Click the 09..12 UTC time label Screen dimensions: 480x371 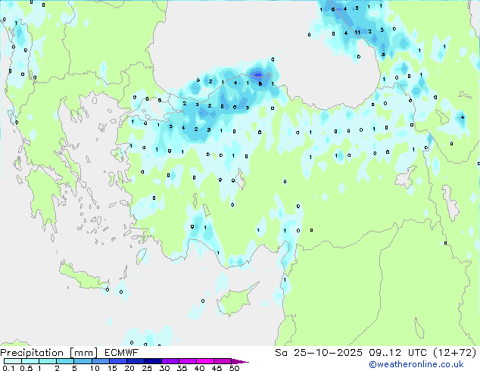(x=398, y=353)
